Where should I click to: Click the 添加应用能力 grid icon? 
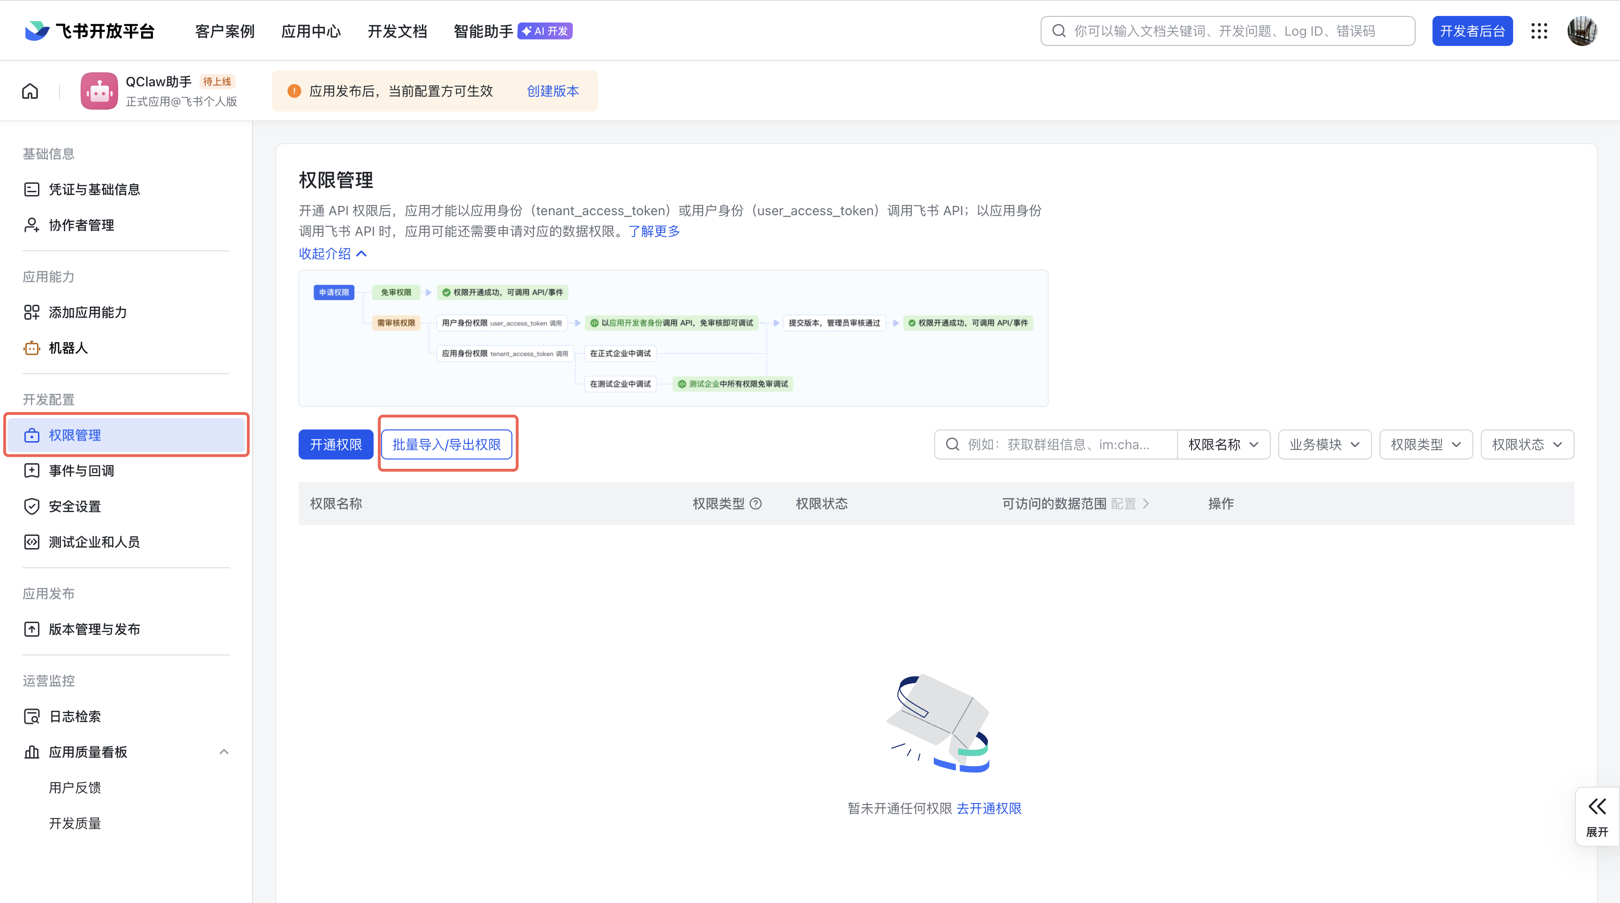pyautogui.click(x=31, y=312)
